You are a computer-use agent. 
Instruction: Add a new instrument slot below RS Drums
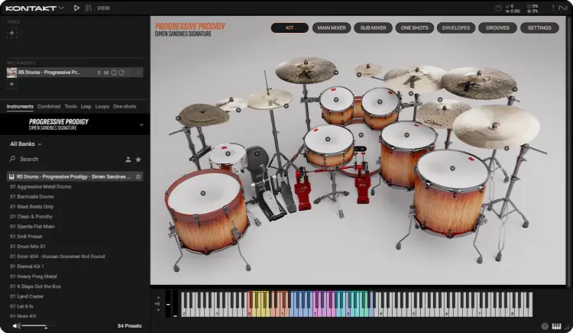click(11, 85)
